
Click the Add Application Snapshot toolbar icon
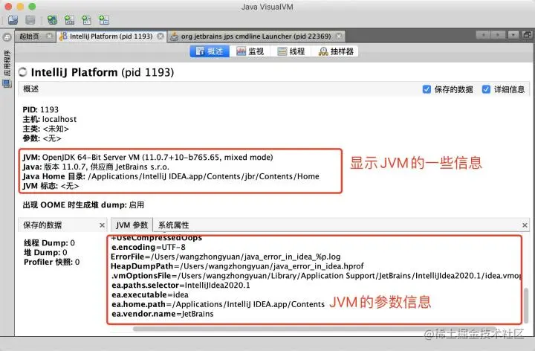tap(104, 20)
